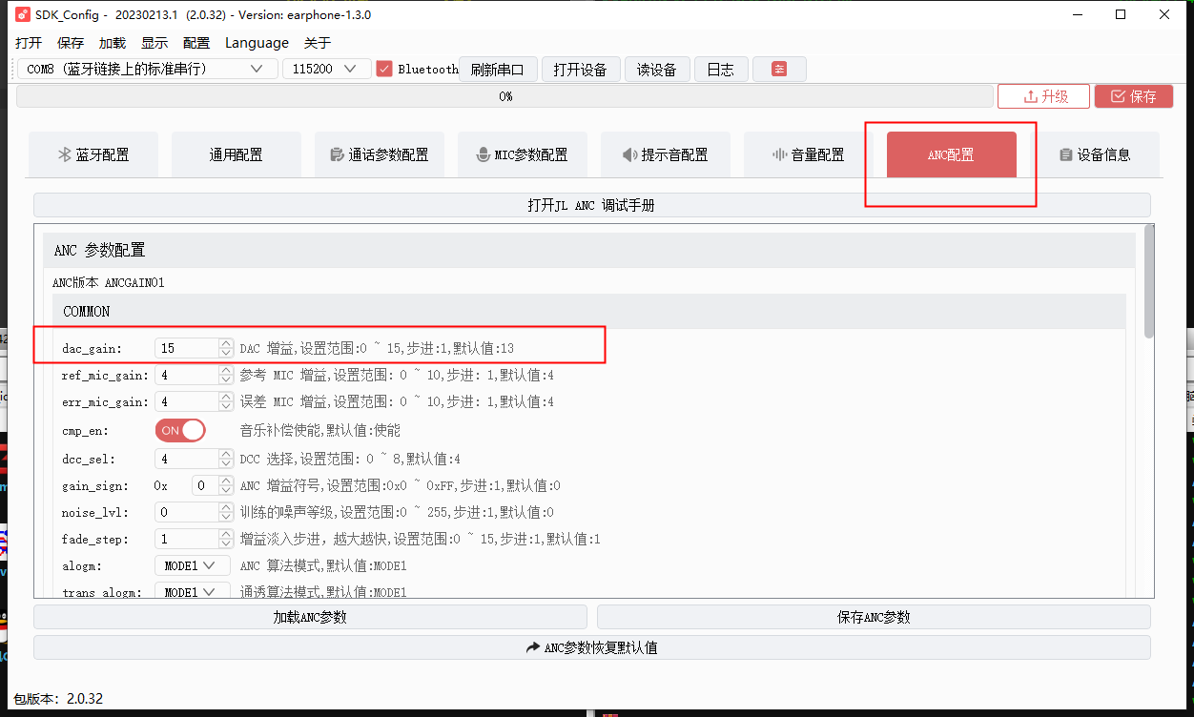Expand the alogm MODE1 dropdown

point(192,565)
